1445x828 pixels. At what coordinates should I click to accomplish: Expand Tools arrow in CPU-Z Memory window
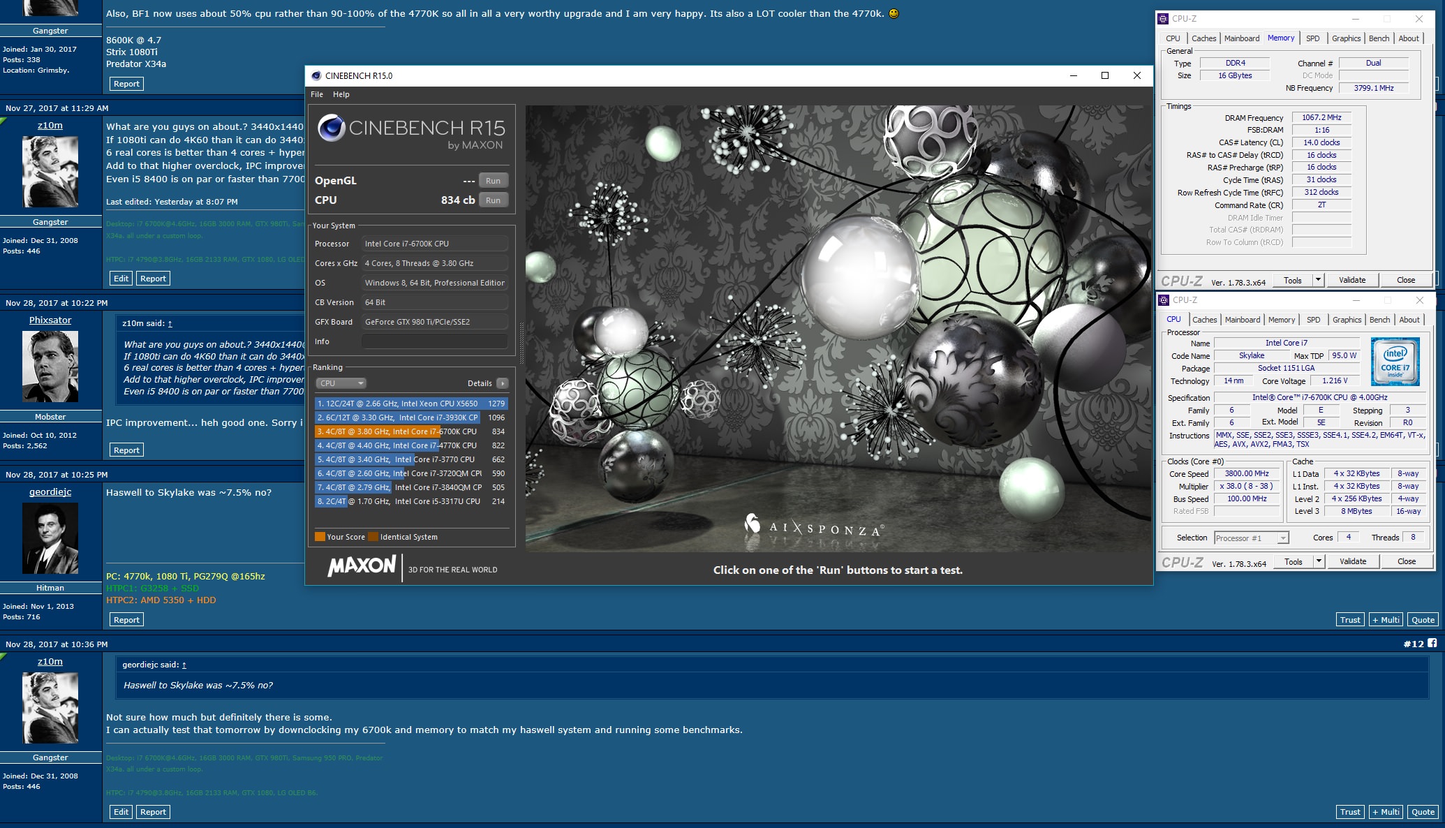(1318, 280)
